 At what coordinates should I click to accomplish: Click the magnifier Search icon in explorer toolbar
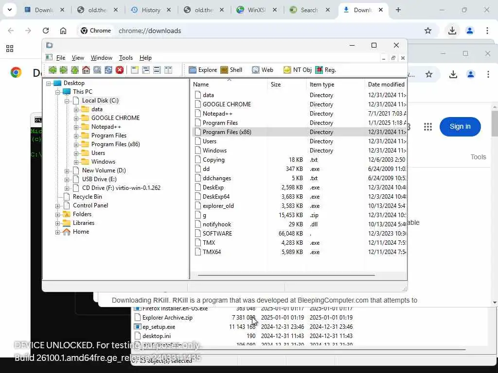tap(97, 70)
